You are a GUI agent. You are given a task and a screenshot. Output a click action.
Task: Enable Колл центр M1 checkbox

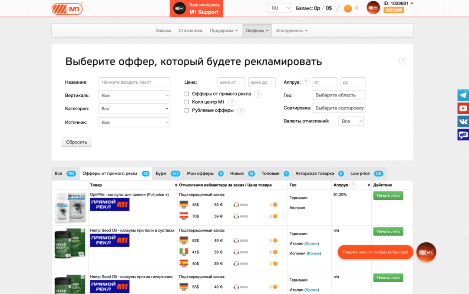point(187,102)
